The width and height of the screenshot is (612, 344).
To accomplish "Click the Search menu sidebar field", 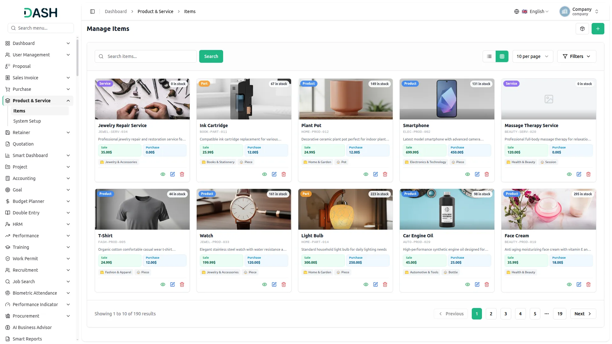I will click(41, 28).
